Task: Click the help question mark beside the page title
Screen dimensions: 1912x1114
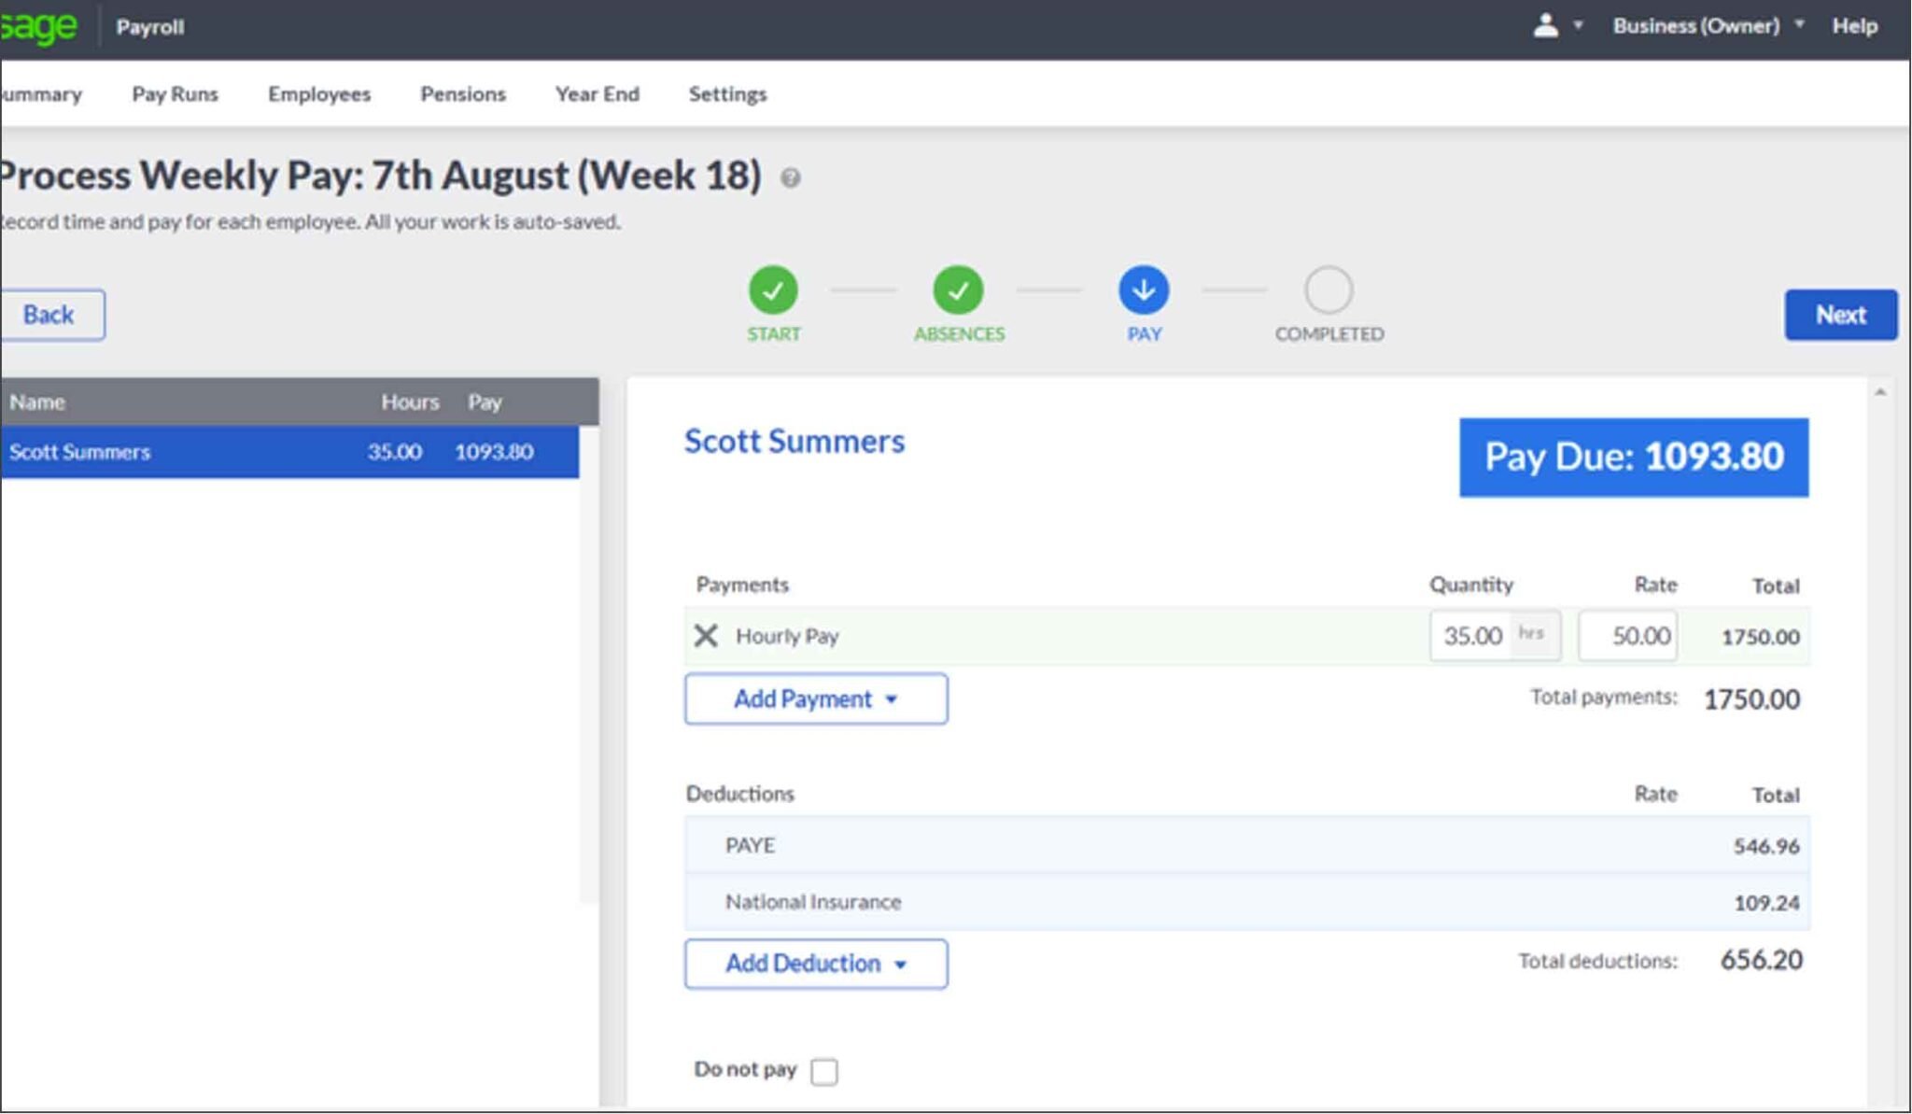Action: click(x=789, y=177)
